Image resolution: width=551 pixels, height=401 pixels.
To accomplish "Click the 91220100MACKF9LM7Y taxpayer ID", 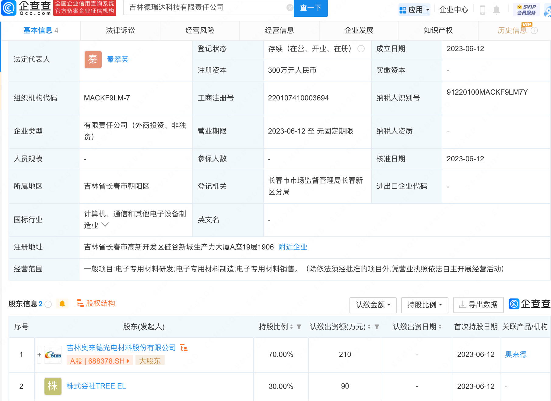I will (487, 92).
